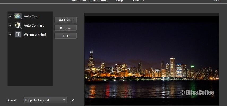Image resolution: width=227 pixels, height=106 pixels.
Task: Click the Chicago skyline preview image
Action: (152, 60)
